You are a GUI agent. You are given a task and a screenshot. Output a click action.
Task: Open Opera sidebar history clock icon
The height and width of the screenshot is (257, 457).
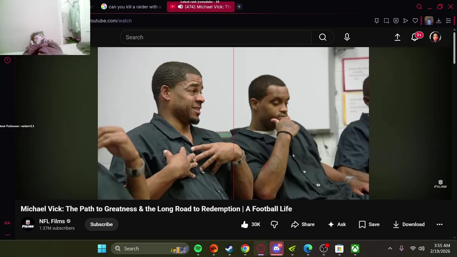click(7, 60)
